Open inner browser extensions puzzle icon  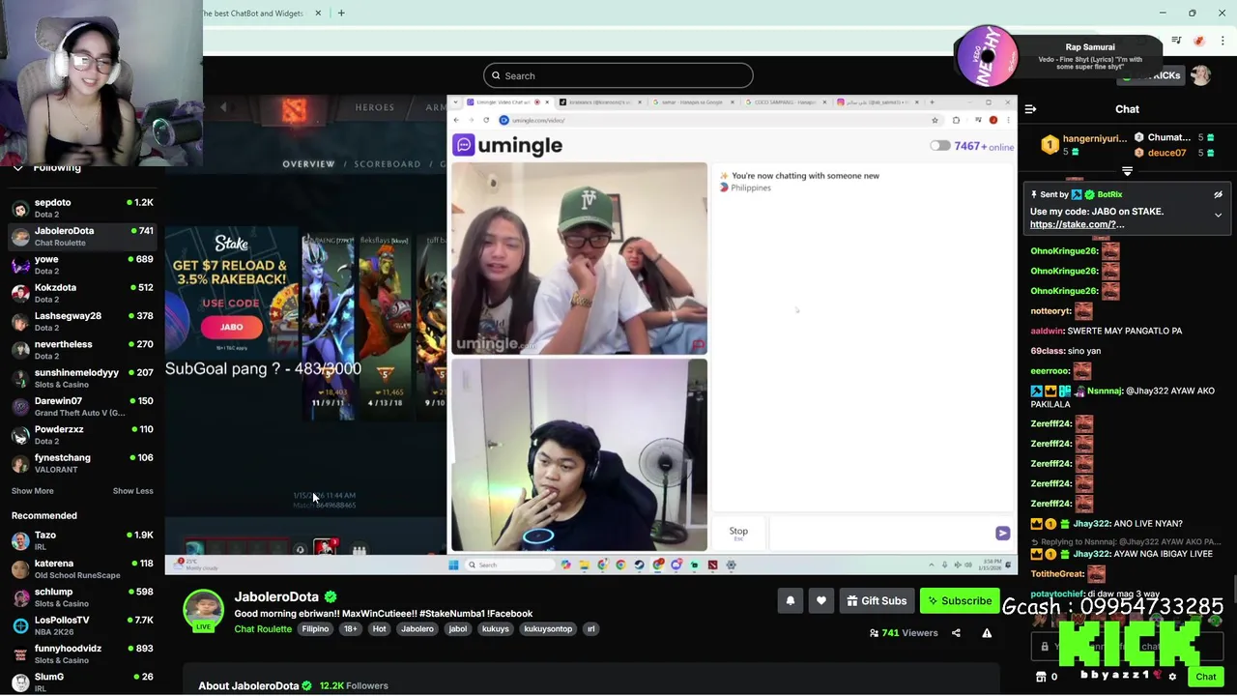[x=956, y=120]
